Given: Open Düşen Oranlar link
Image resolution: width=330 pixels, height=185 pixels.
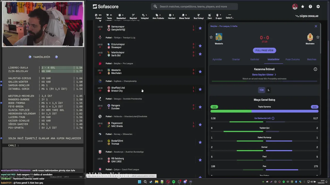Looking at the screenshot, I should [x=307, y=16].
